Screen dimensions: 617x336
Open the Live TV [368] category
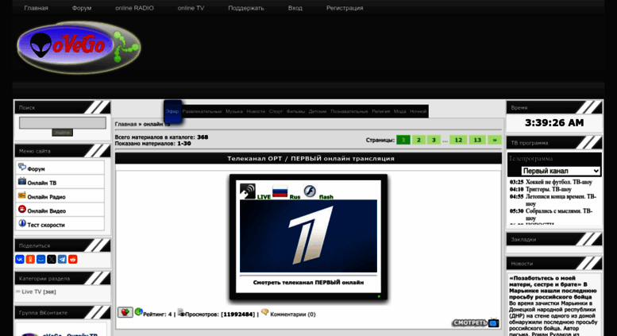pos(39,292)
